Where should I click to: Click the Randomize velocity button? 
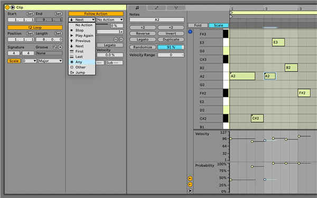(x=143, y=47)
